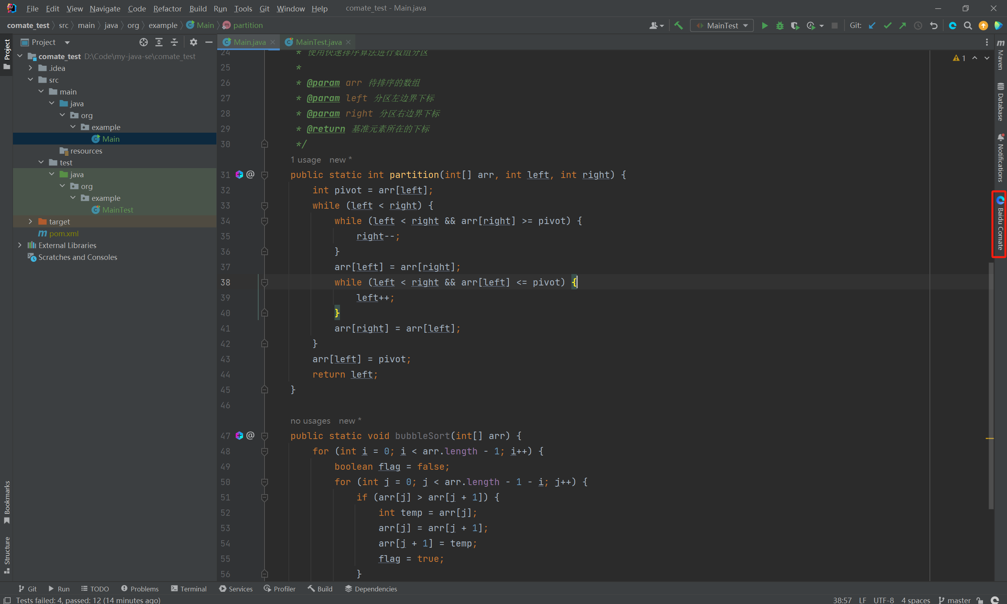Start debugging with the bug icon
This screenshot has height=604, width=1007.
tap(779, 26)
